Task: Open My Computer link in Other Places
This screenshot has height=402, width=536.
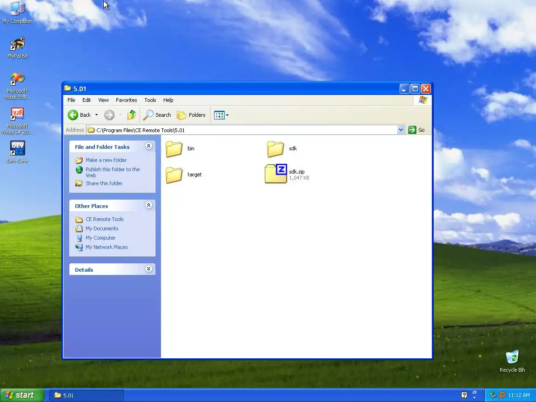Action: [x=100, y=238]
